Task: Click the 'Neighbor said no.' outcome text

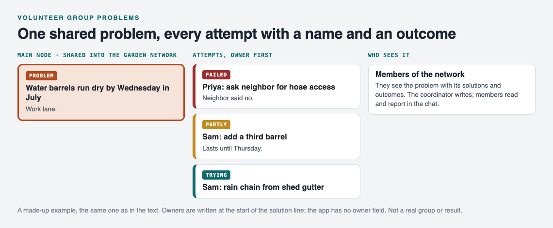Action: click(x=228, y=98)
